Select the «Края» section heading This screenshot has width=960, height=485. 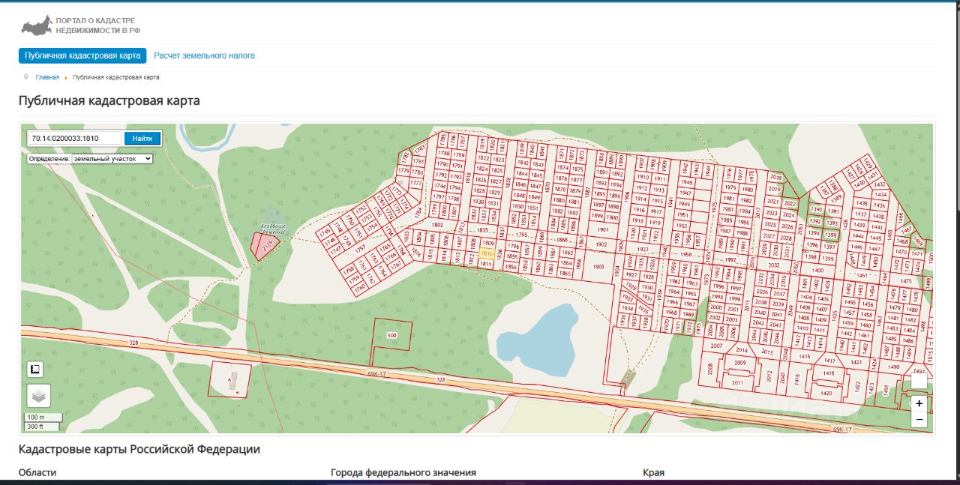pos(653,472)
